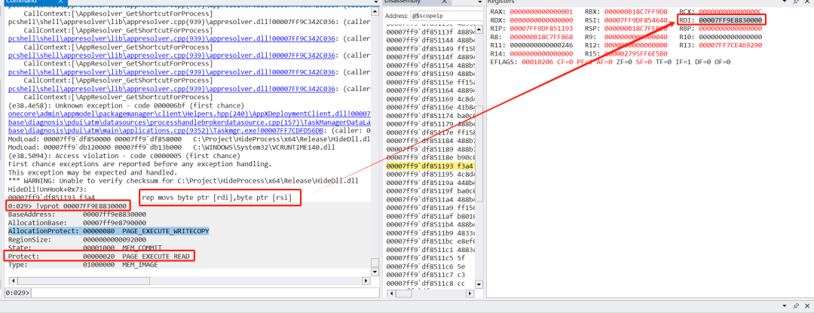Click the R11 register value 0000000000000246
Image resolution: width=814 pixels, height=313 pixels.
click(541, 45)
